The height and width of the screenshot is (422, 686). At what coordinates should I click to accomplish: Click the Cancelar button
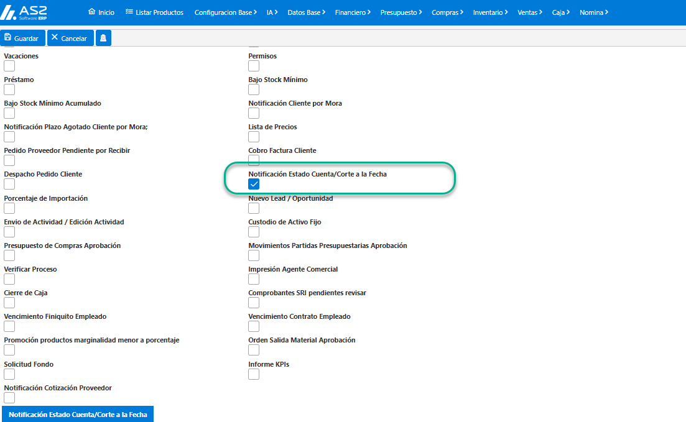click(70, 38)
